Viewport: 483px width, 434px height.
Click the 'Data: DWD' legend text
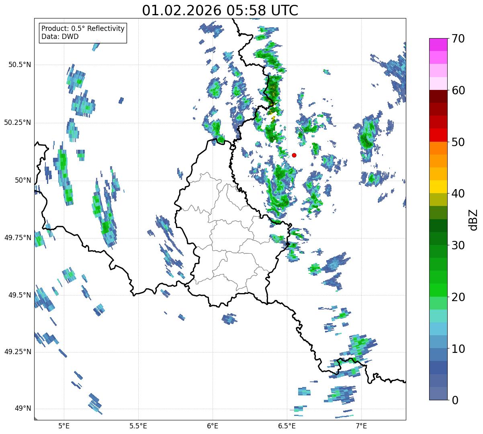point(60,37)
